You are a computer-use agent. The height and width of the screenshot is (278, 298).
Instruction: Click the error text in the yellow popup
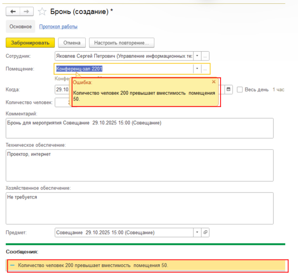tap(144, 96)
